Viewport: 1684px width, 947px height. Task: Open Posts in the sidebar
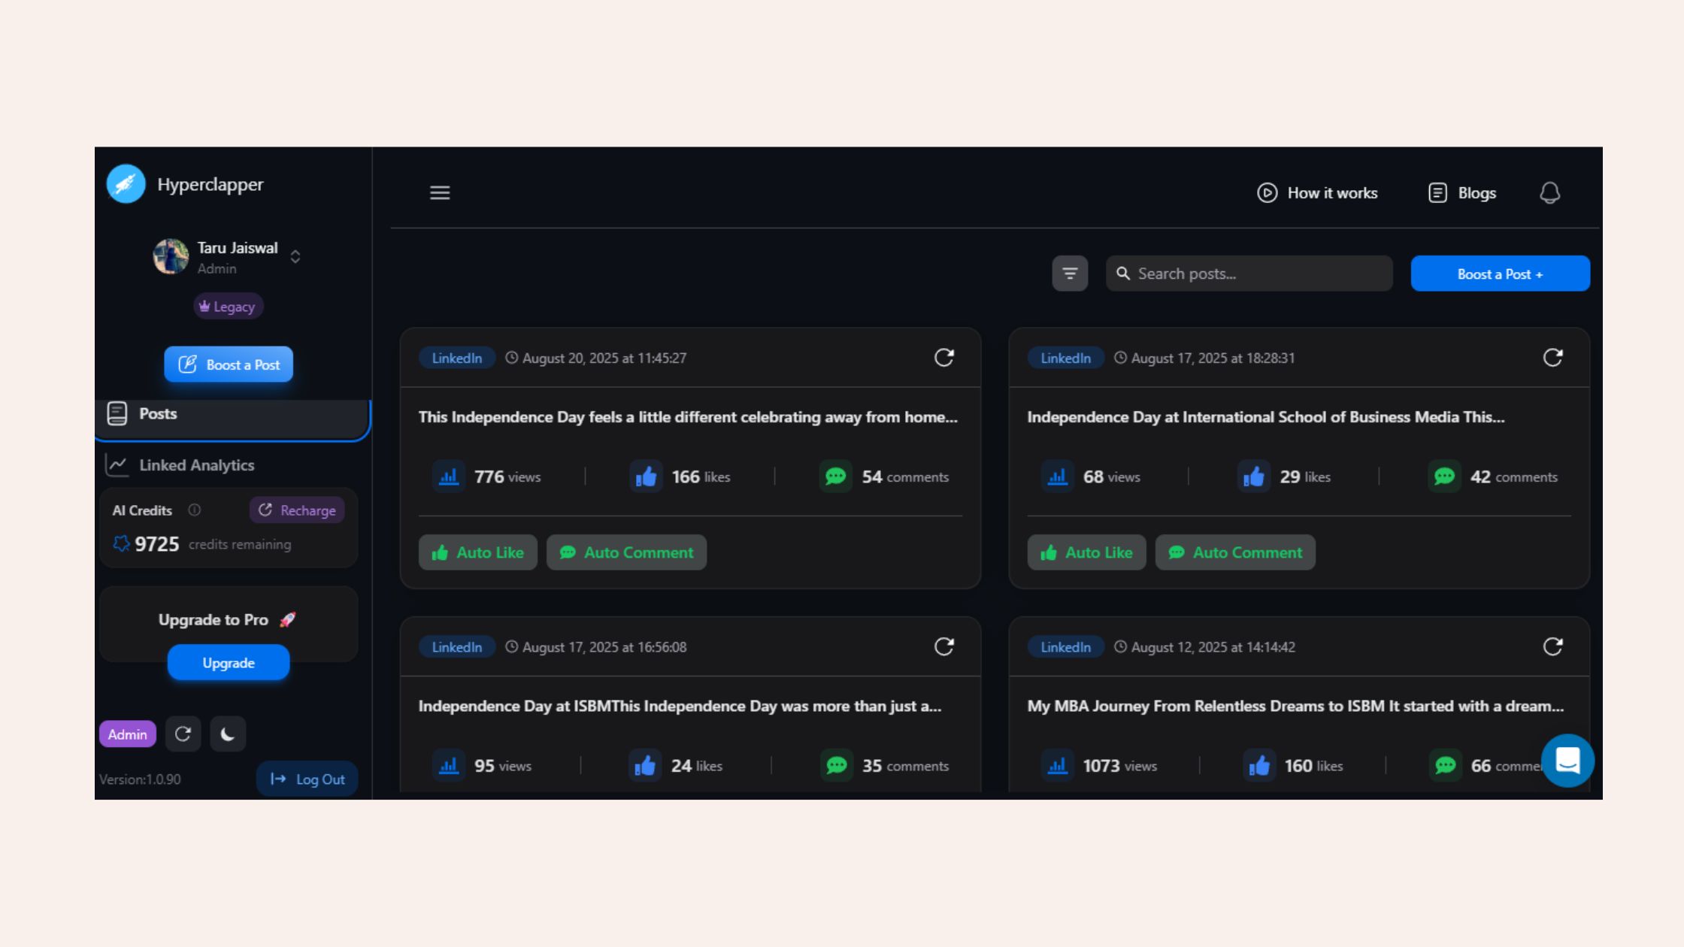(x=158, y=414)
